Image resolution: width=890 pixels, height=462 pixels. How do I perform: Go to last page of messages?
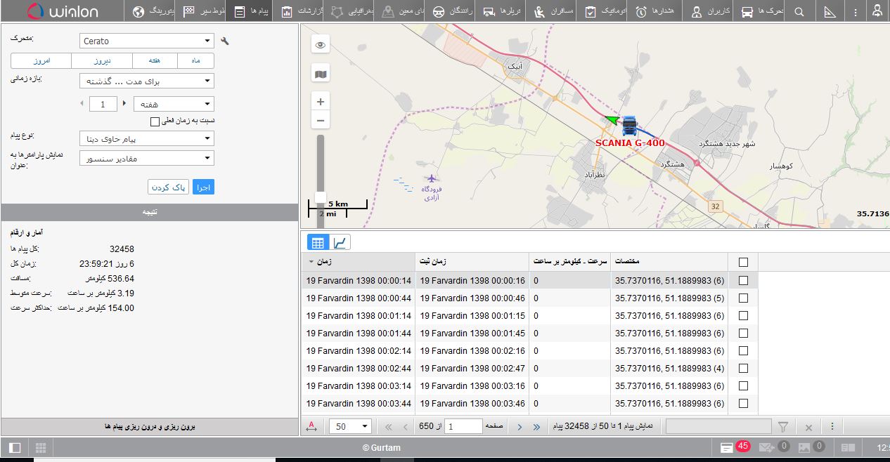pos(537,427)
